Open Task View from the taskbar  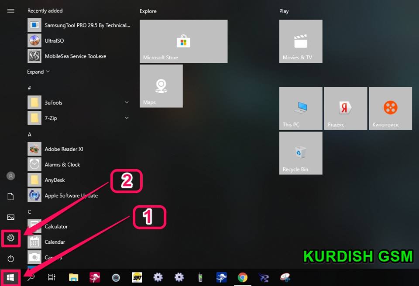pos(52,277)
